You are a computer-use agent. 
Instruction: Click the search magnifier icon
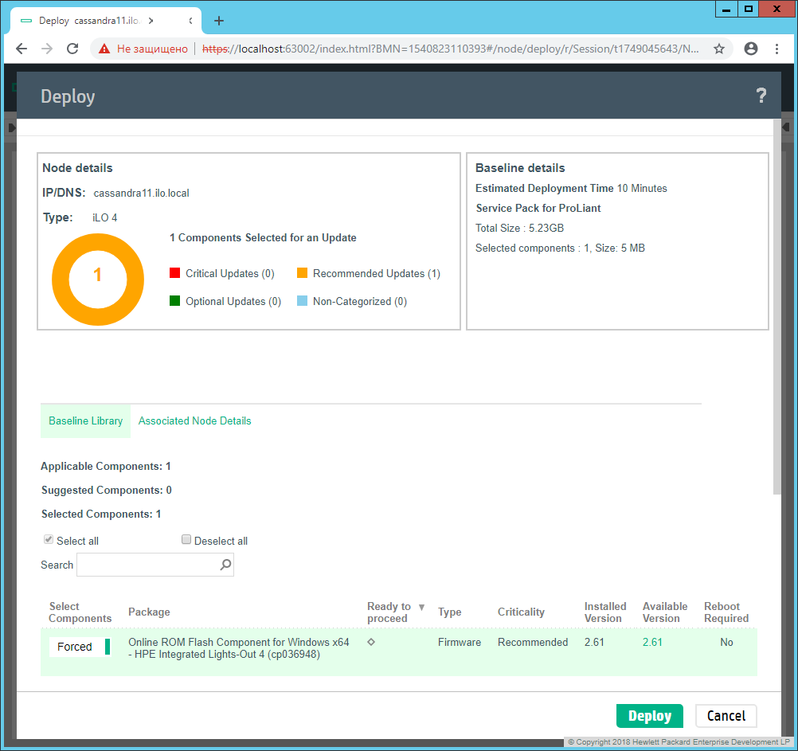point(225,565)
